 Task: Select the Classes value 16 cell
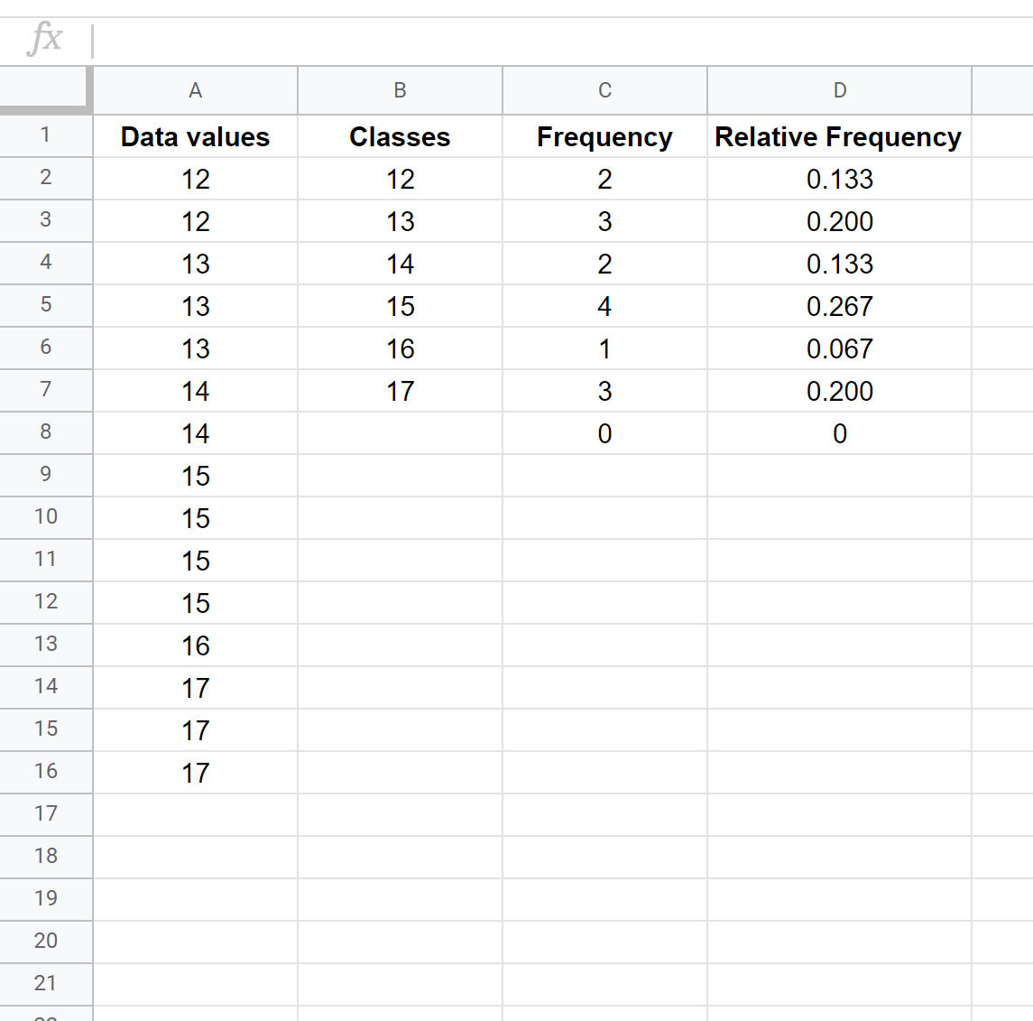[x=400, y=348]
